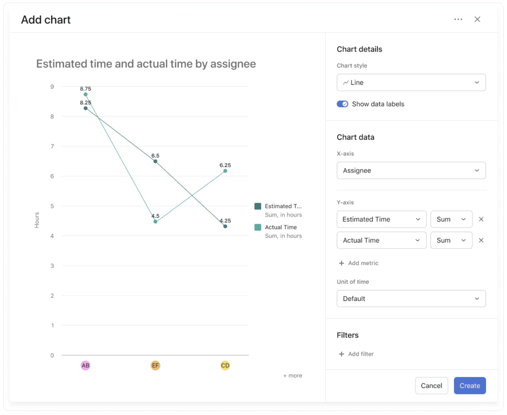Open the Chart style Line dropdown
This screenshot has height=415, width=507.
click(x=411, y=82)
